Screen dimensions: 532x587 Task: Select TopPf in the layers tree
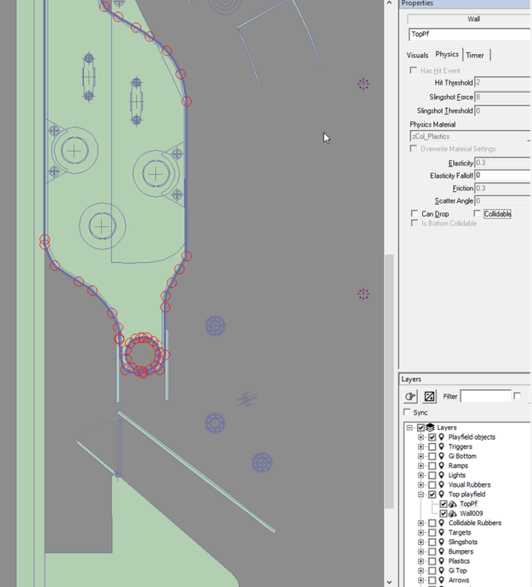469,504
